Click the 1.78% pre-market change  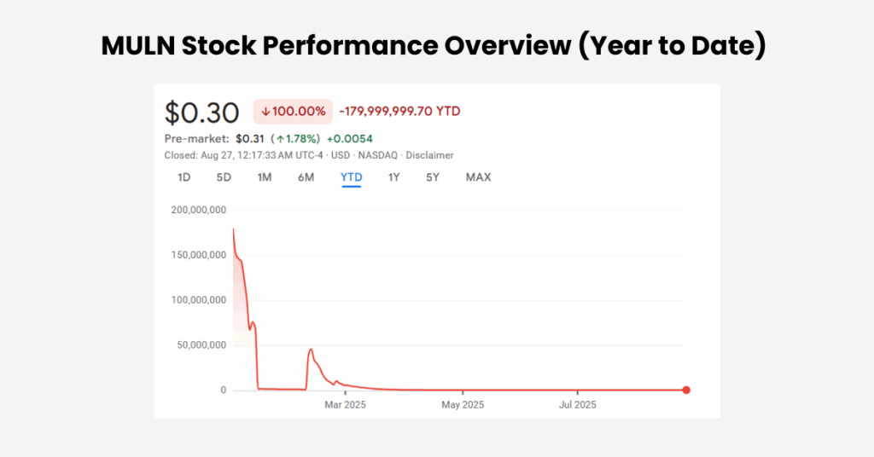click(295, 139)
